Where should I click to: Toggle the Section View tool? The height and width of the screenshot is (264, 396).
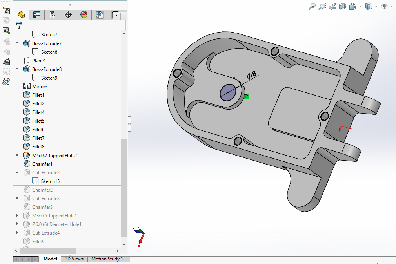[x=343, y=6]
